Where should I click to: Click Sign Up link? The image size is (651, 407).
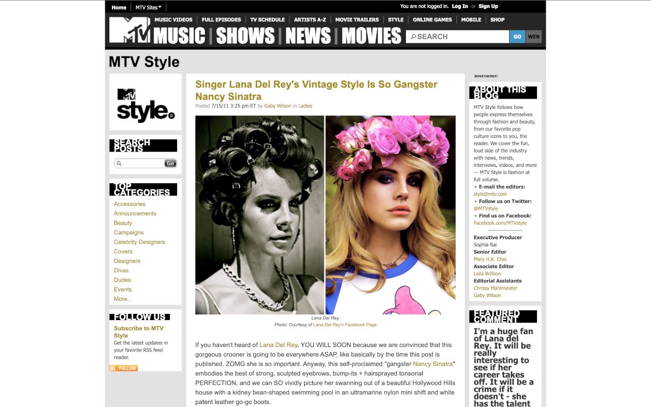coord(488,6)
